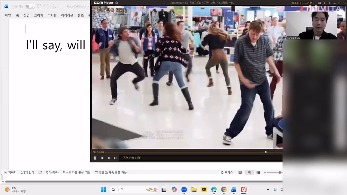
Task: Open spelling and proofing check icon
Action: tap(40, 172)
